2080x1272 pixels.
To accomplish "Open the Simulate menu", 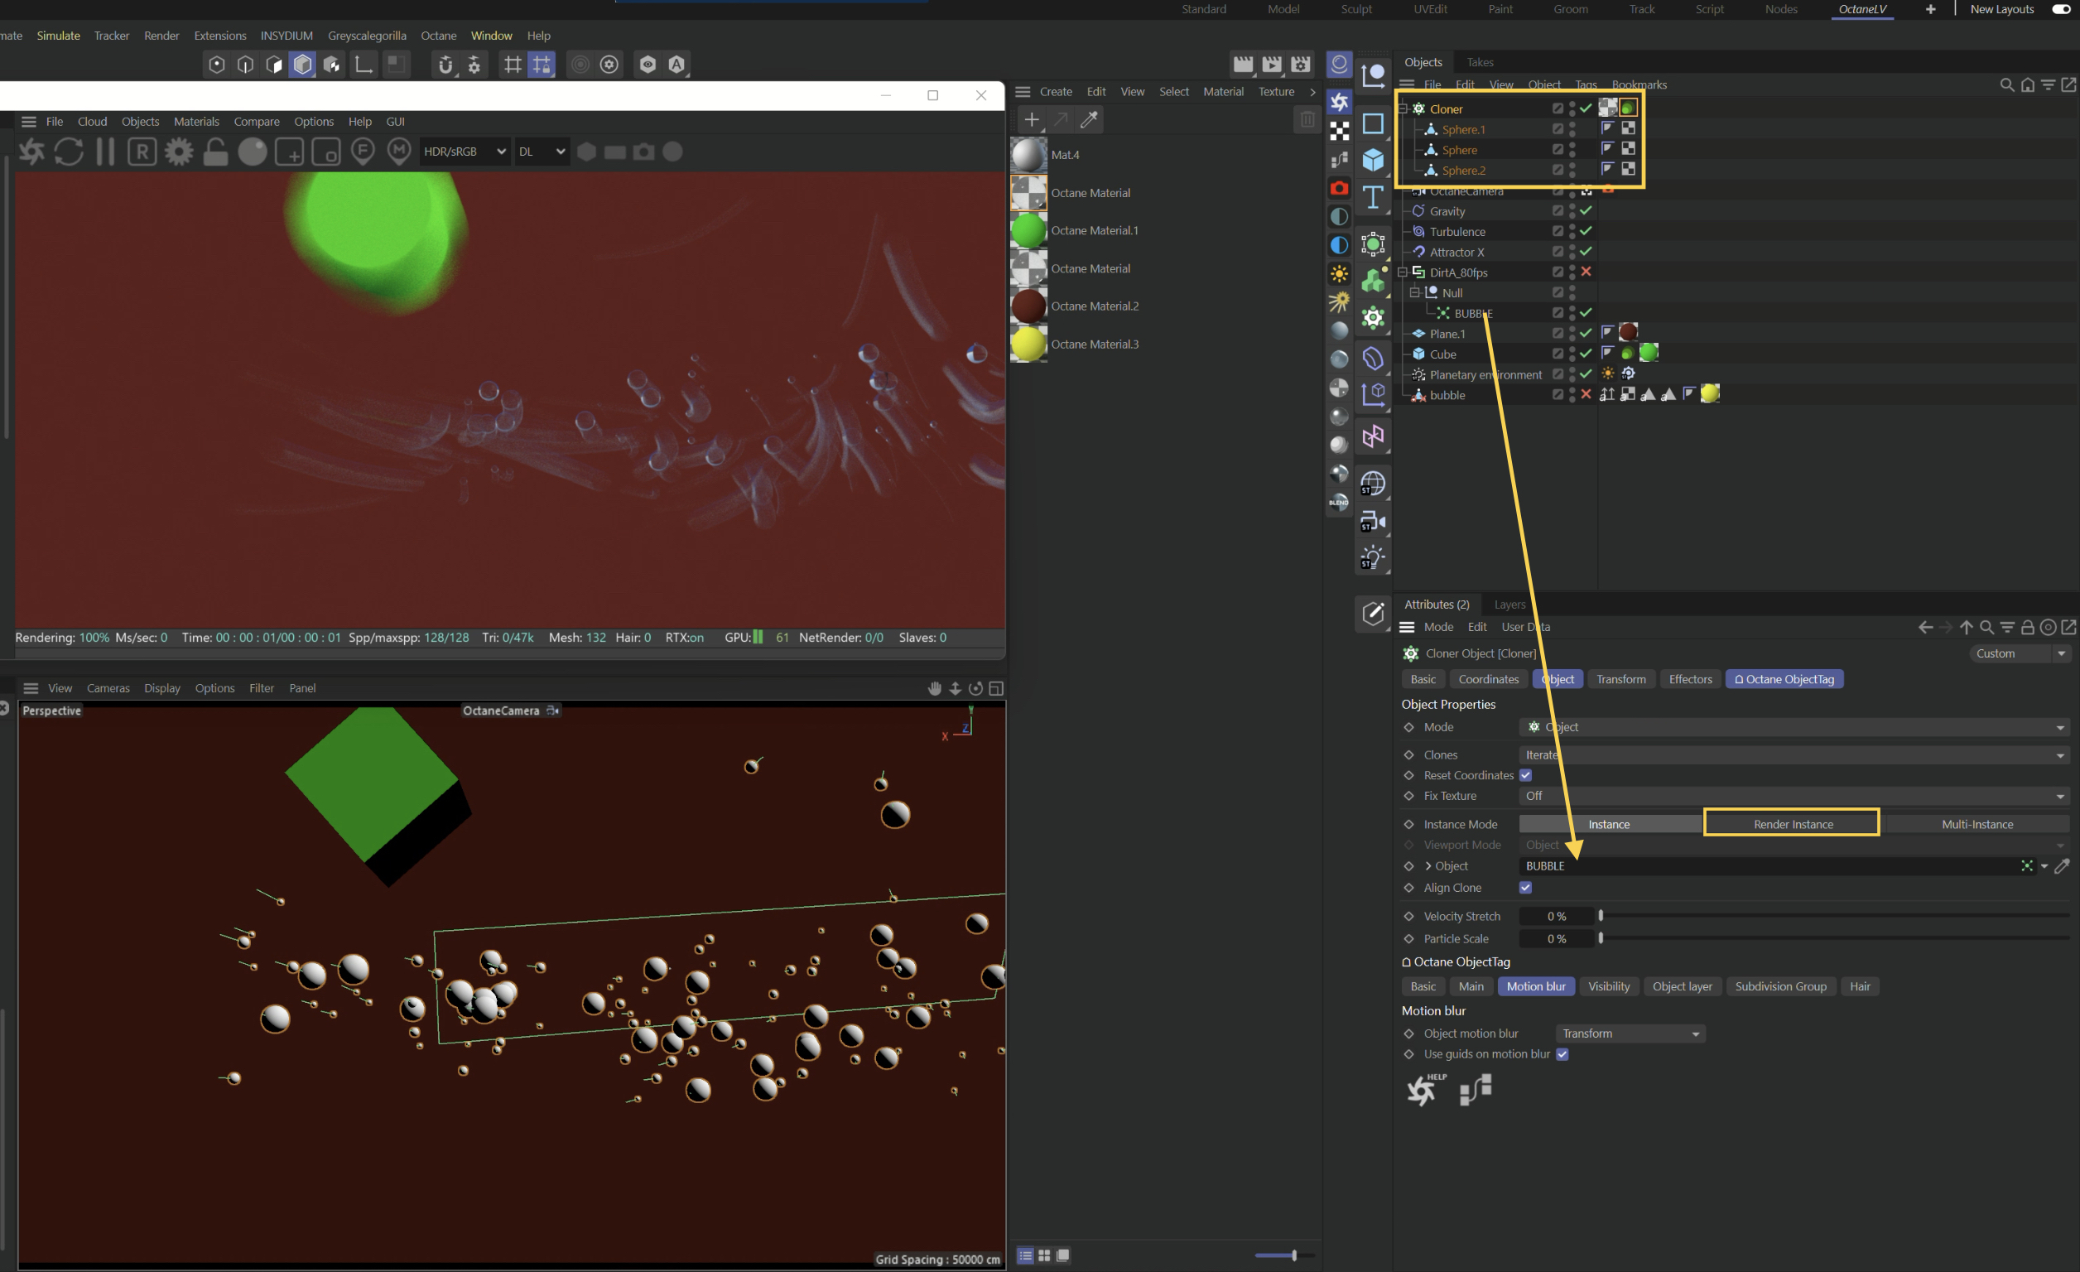I will coord(58,36).
